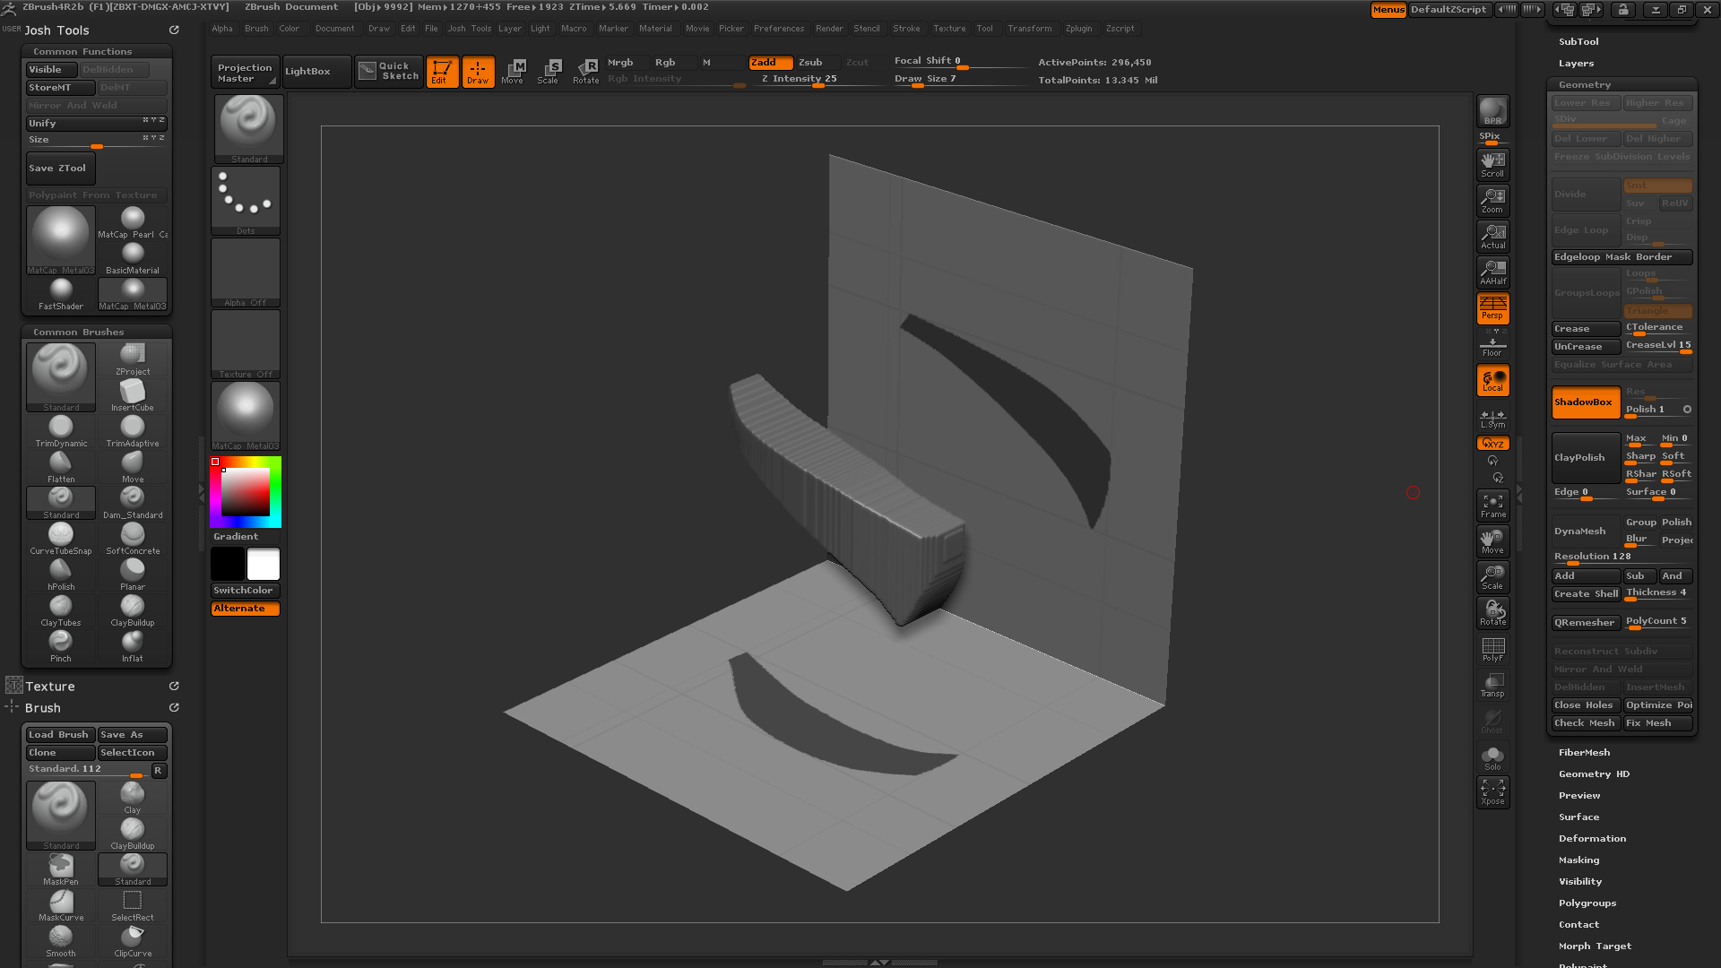1721x968 pixels.
Task: Expand the Layers palette section
Action: 1576,64
